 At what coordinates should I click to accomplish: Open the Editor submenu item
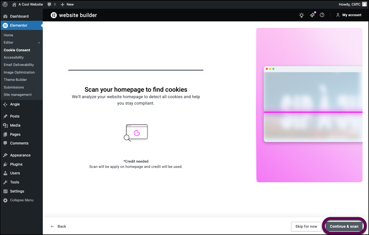point(8,42)
